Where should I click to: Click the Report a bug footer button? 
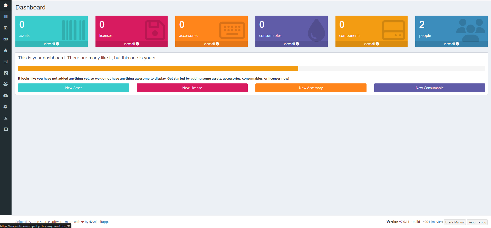477,222
